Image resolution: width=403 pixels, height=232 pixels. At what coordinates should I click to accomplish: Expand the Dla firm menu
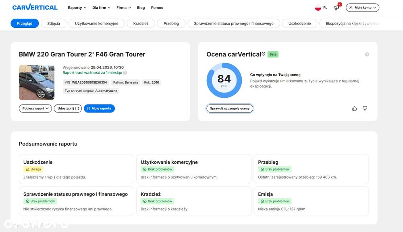click(102, 8)
